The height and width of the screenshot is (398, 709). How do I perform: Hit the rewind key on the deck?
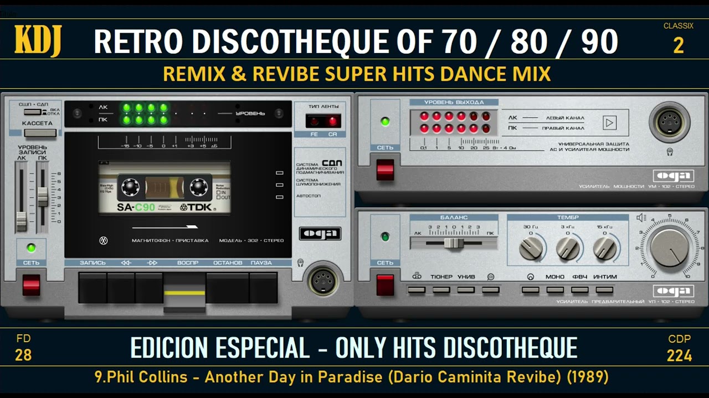121,287
